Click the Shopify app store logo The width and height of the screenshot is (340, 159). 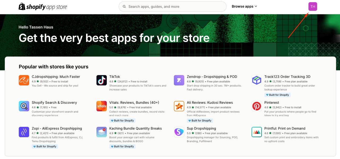point(42,6)
